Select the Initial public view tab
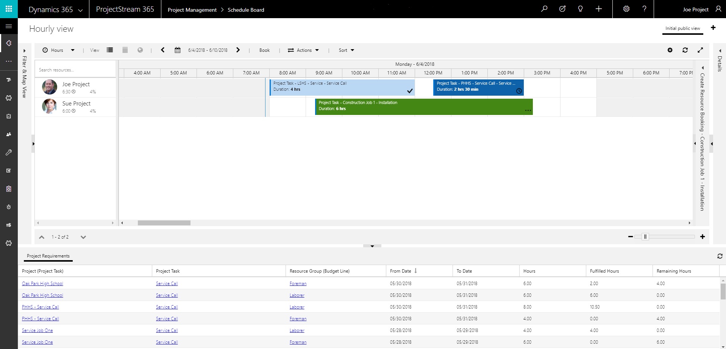Image resolution: width=726 pixels, height=349 pixels. coord(682,28)
